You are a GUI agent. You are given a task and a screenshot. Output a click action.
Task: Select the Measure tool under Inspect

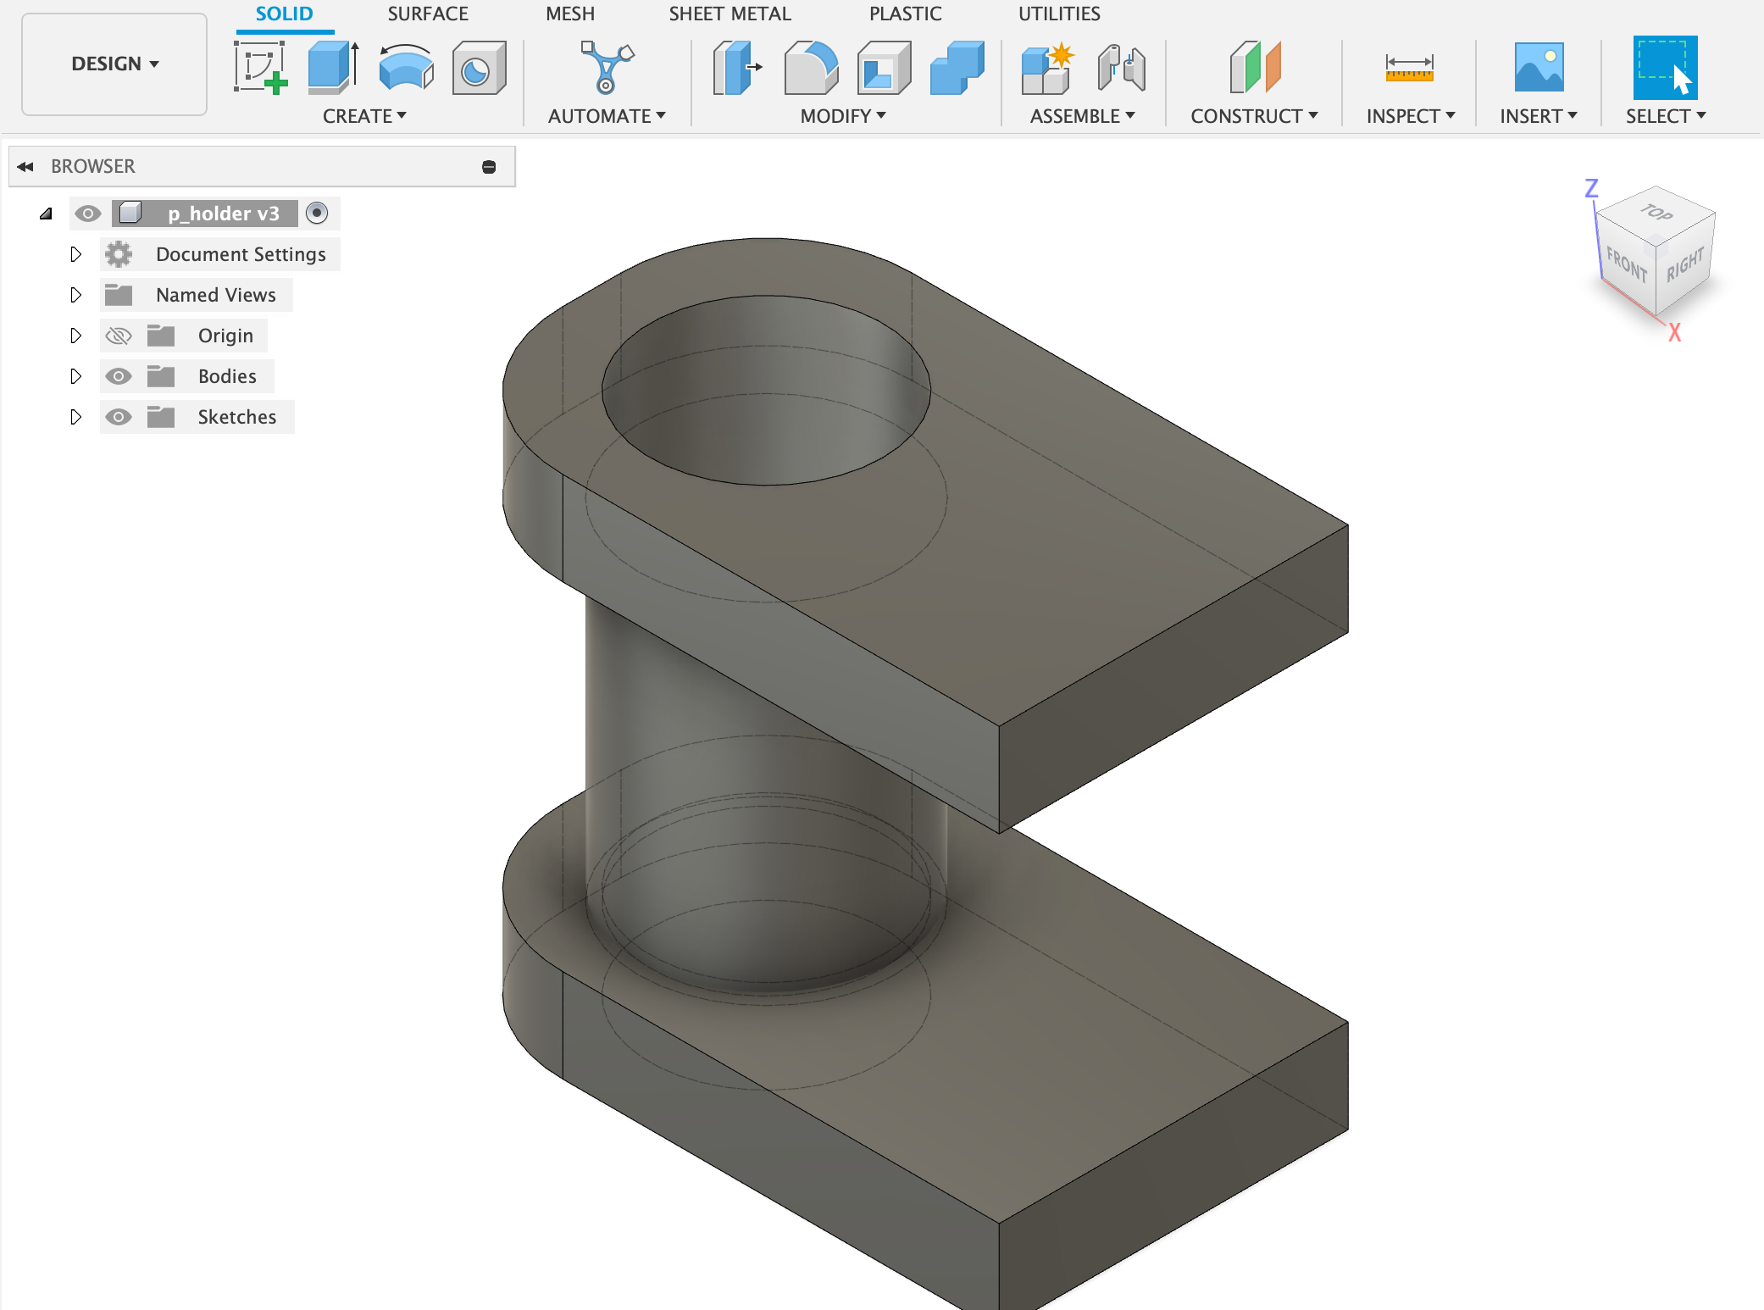pos(1409,67)
